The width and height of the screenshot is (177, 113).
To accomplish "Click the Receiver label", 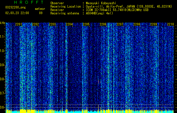I will tap(57, 10).
